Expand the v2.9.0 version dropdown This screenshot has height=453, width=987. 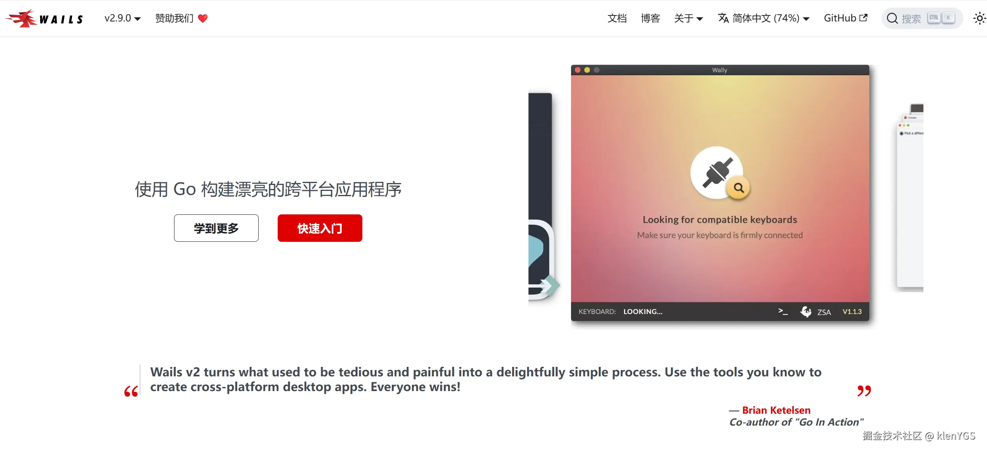[122, 18]
